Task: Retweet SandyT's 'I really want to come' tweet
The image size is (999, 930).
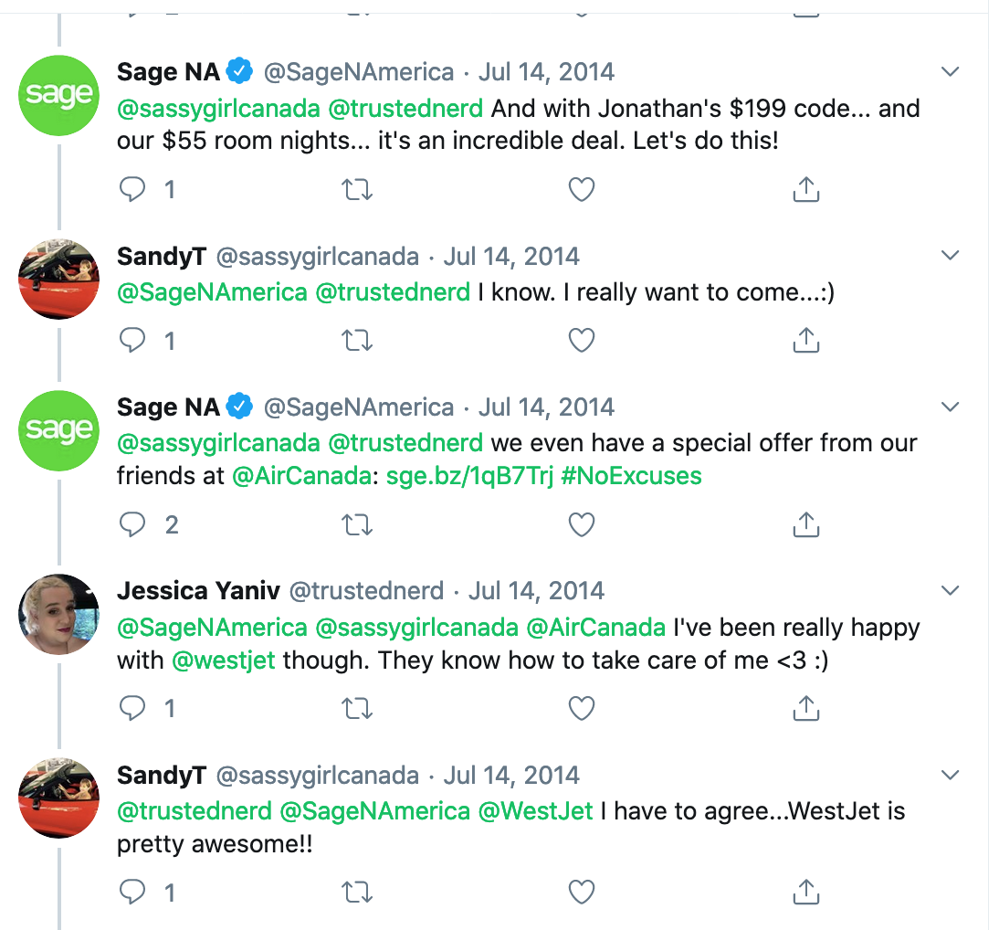Action: [x=357, y=341]
